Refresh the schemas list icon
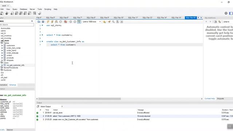The image size is (233, 131). pyautogui.click(x=32, y=21)
